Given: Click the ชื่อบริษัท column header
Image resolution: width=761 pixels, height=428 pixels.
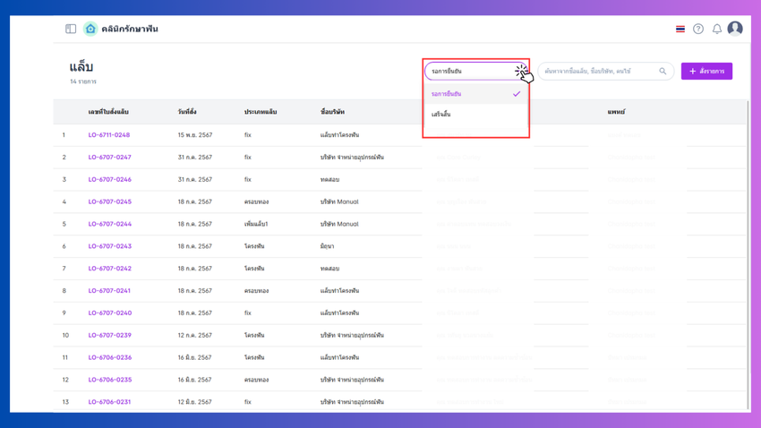Looking at the screenshot, I should pos(332,112).
